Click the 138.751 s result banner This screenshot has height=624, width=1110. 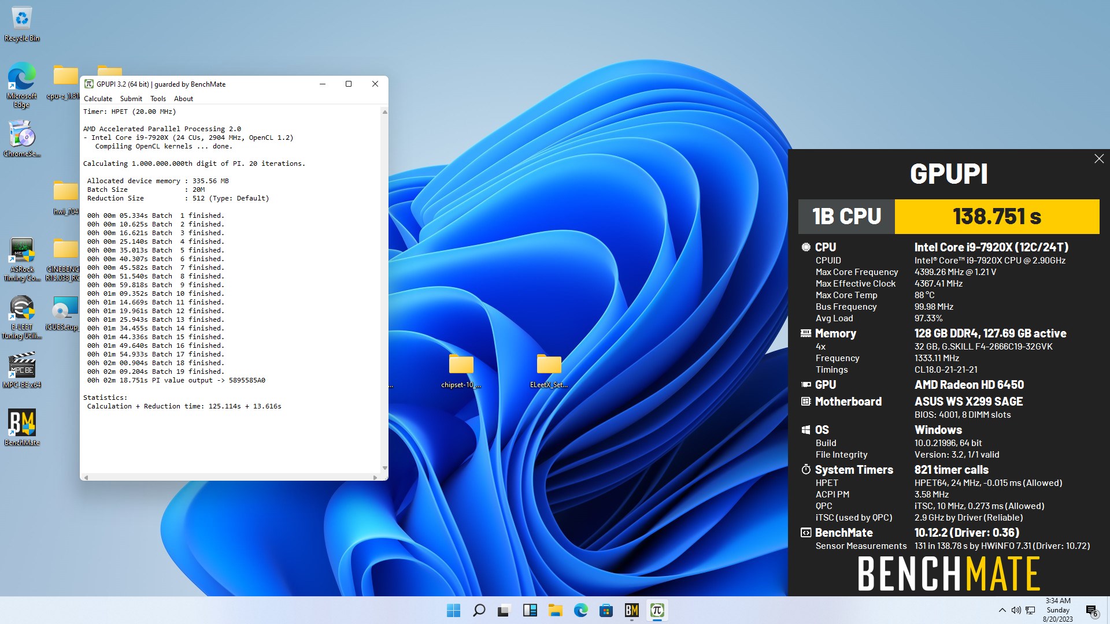pos(997,217)
